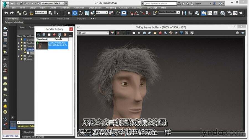Open the Edit menu

click(x=14, y=8)
